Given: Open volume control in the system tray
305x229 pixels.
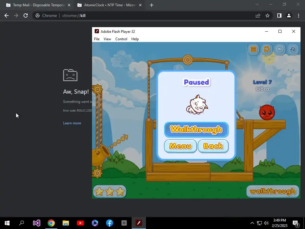Looking at the screenshot, I should tap(266, 223).
